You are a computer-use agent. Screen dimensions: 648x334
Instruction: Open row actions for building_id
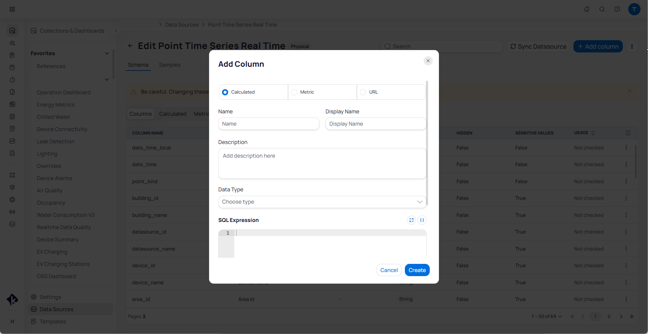pyautogui.click(x=626, y=198)
